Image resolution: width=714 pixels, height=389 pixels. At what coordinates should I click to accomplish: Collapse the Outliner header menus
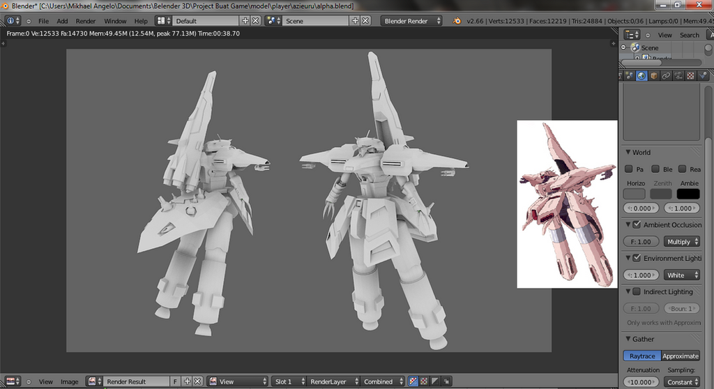(x=648, y=35)
